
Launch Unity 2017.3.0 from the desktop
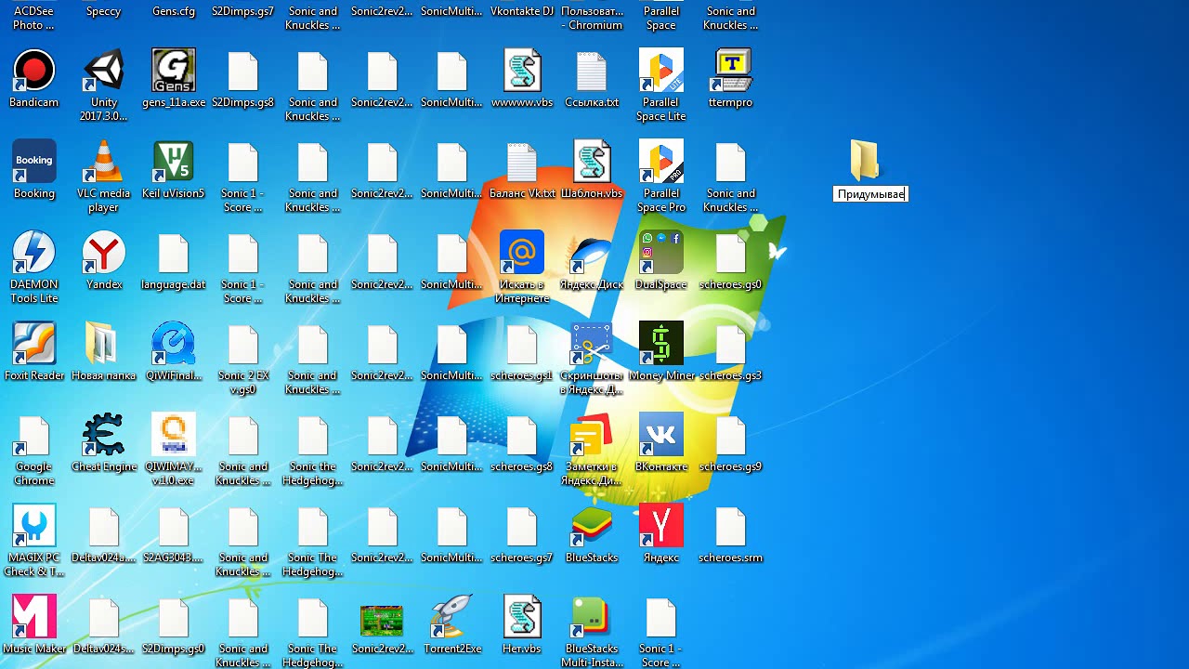(104, 72)
